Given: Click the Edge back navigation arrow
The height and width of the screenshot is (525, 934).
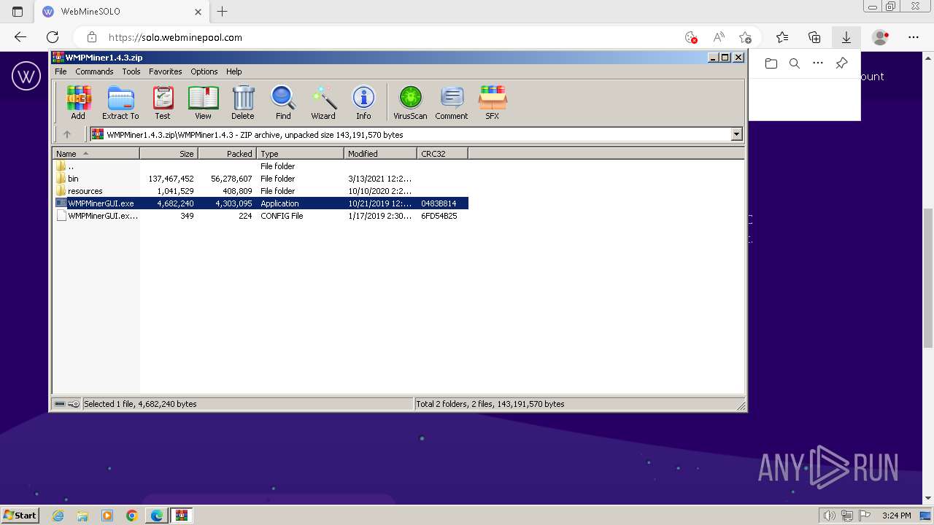Looking at the screenshot, I should 20,37.
